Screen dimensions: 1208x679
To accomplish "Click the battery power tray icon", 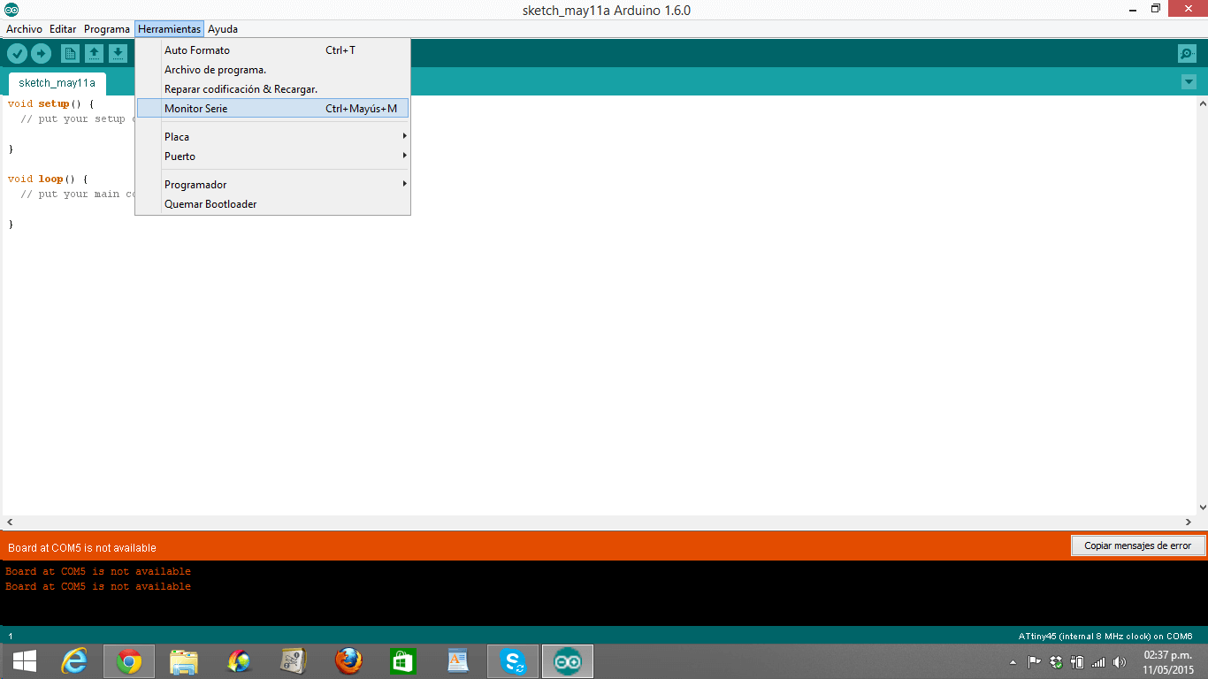I will (x=1077, y=662).
